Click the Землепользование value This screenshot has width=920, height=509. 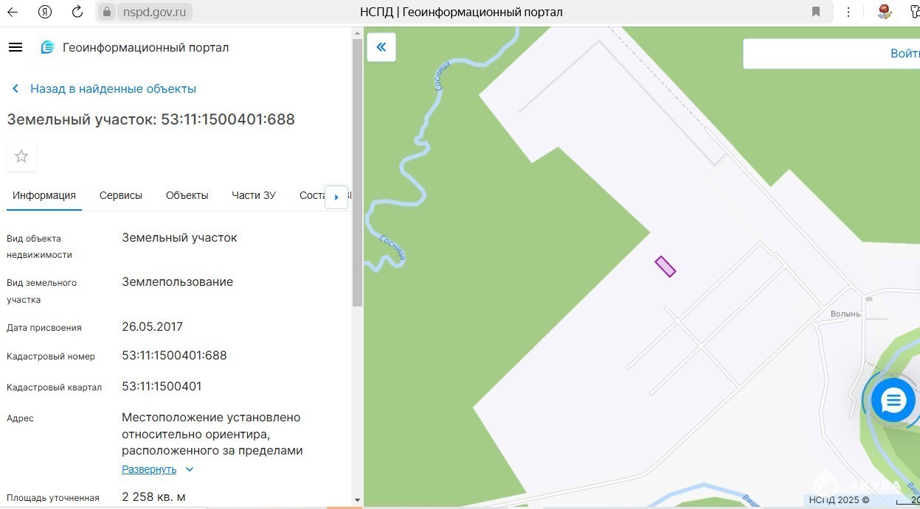(177, 281)
